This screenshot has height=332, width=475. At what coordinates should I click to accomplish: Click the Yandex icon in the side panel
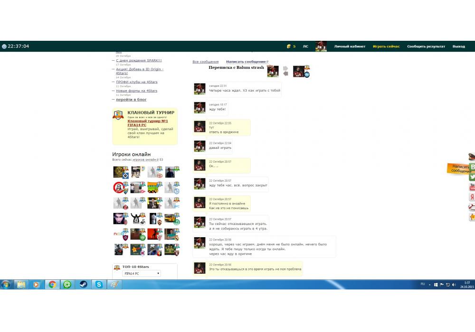click(472, 197)
